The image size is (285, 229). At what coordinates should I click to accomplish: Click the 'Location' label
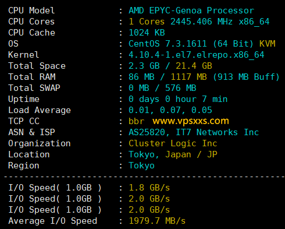click(29, 154)
